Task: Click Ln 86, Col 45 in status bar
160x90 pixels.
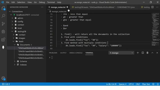Action: pyautogui.click(x=111, y=84)
